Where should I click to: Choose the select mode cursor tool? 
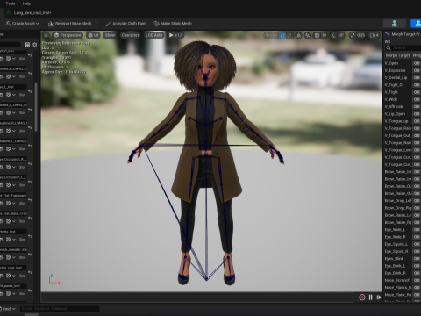coord(268,35)
